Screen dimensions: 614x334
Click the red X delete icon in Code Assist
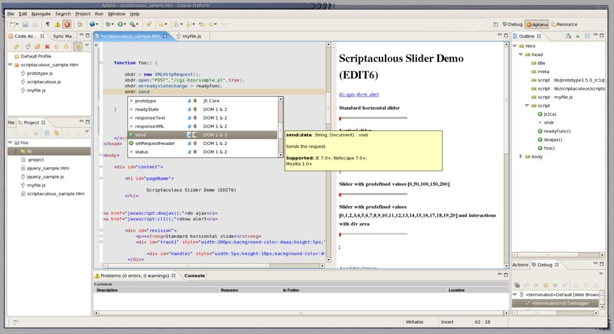click(47, 46)
